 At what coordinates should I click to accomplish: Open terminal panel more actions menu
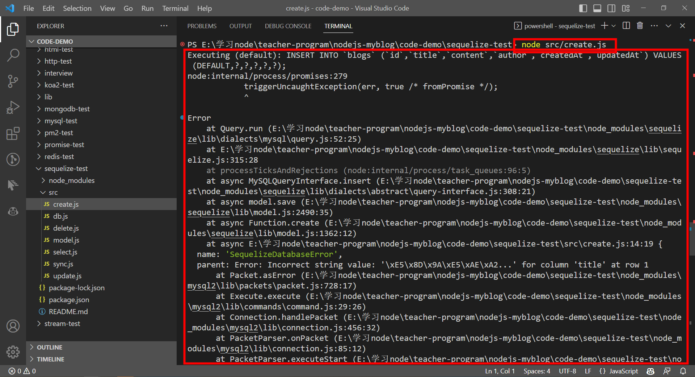pos(654,26)
